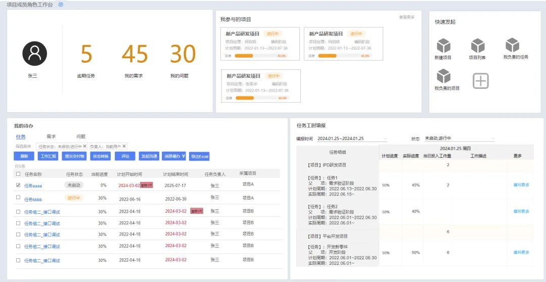Uncheck the 任务aaaa row checkbox

click(x=18, y=185)
